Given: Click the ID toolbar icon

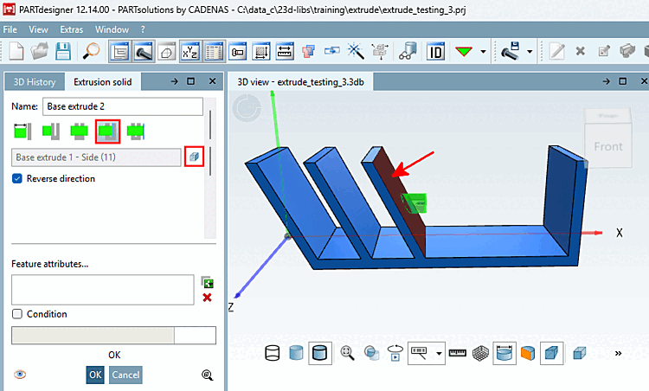Looking at the screenshot, I should coord(435,52).
